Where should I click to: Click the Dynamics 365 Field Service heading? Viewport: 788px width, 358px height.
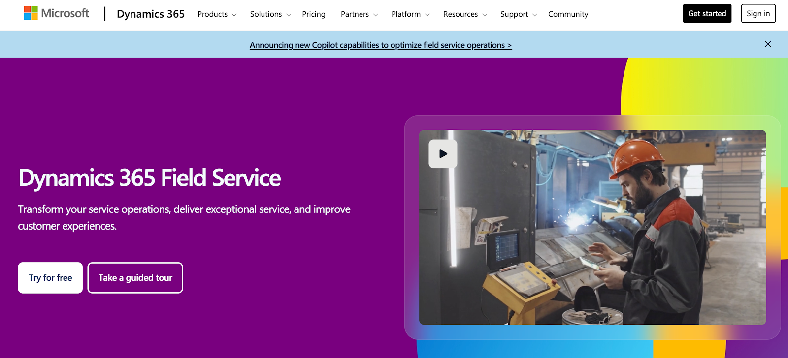[x=149, y=178]
